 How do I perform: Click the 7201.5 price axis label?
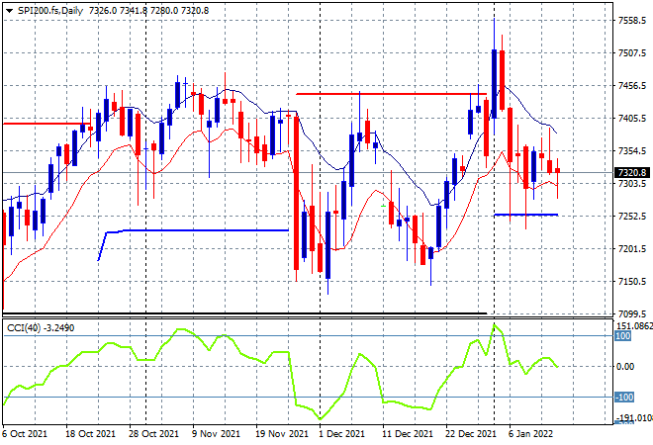tap(632, 248)
